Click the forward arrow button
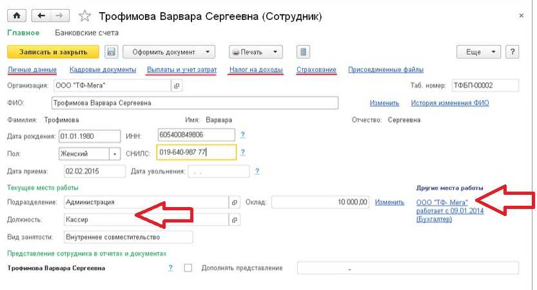Viewport: 537px width, 290px height. click(x=59, y=15)
